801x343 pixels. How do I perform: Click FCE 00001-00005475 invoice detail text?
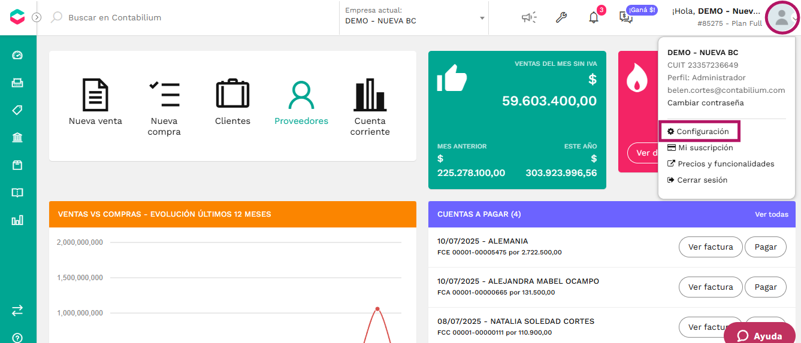[x=500, y=253]
